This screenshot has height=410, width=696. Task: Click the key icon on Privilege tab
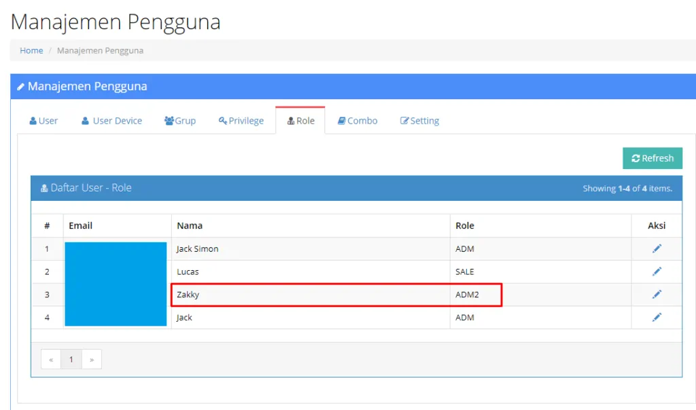coord(223,121)
